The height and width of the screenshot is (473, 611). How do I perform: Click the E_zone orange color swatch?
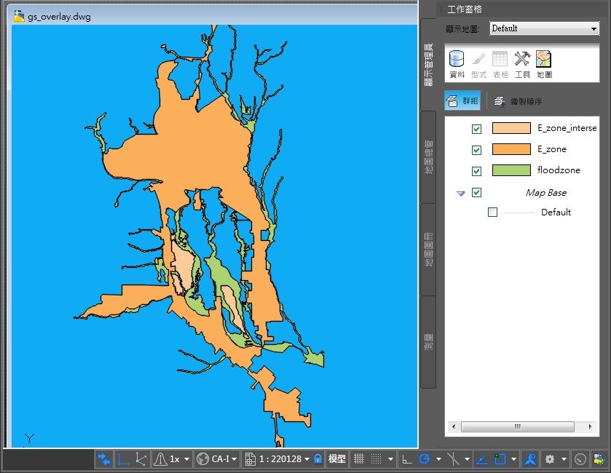pos(511,149)
